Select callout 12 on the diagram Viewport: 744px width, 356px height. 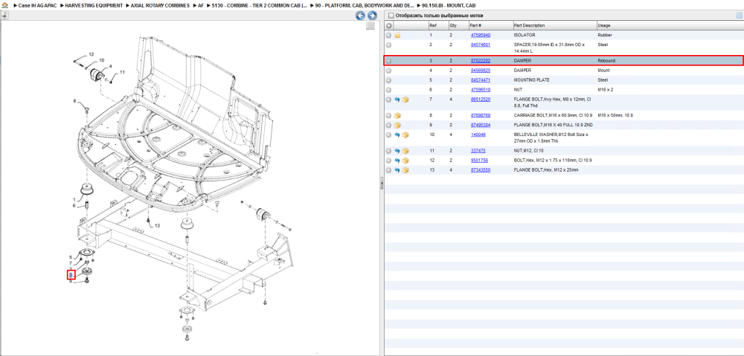[x=91, y=54]
